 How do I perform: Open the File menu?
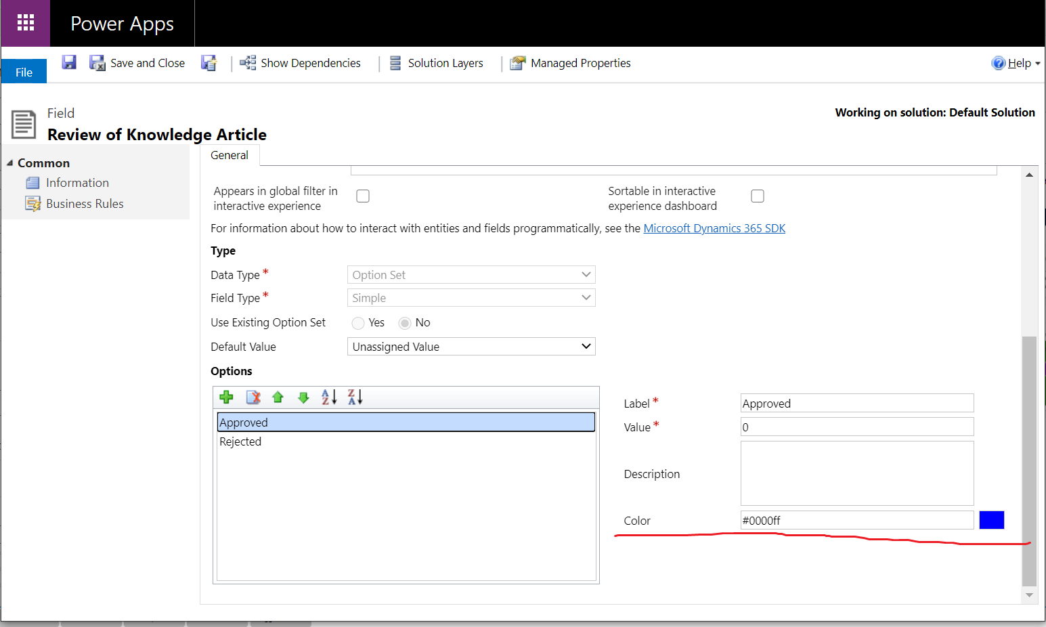[24, 72]
